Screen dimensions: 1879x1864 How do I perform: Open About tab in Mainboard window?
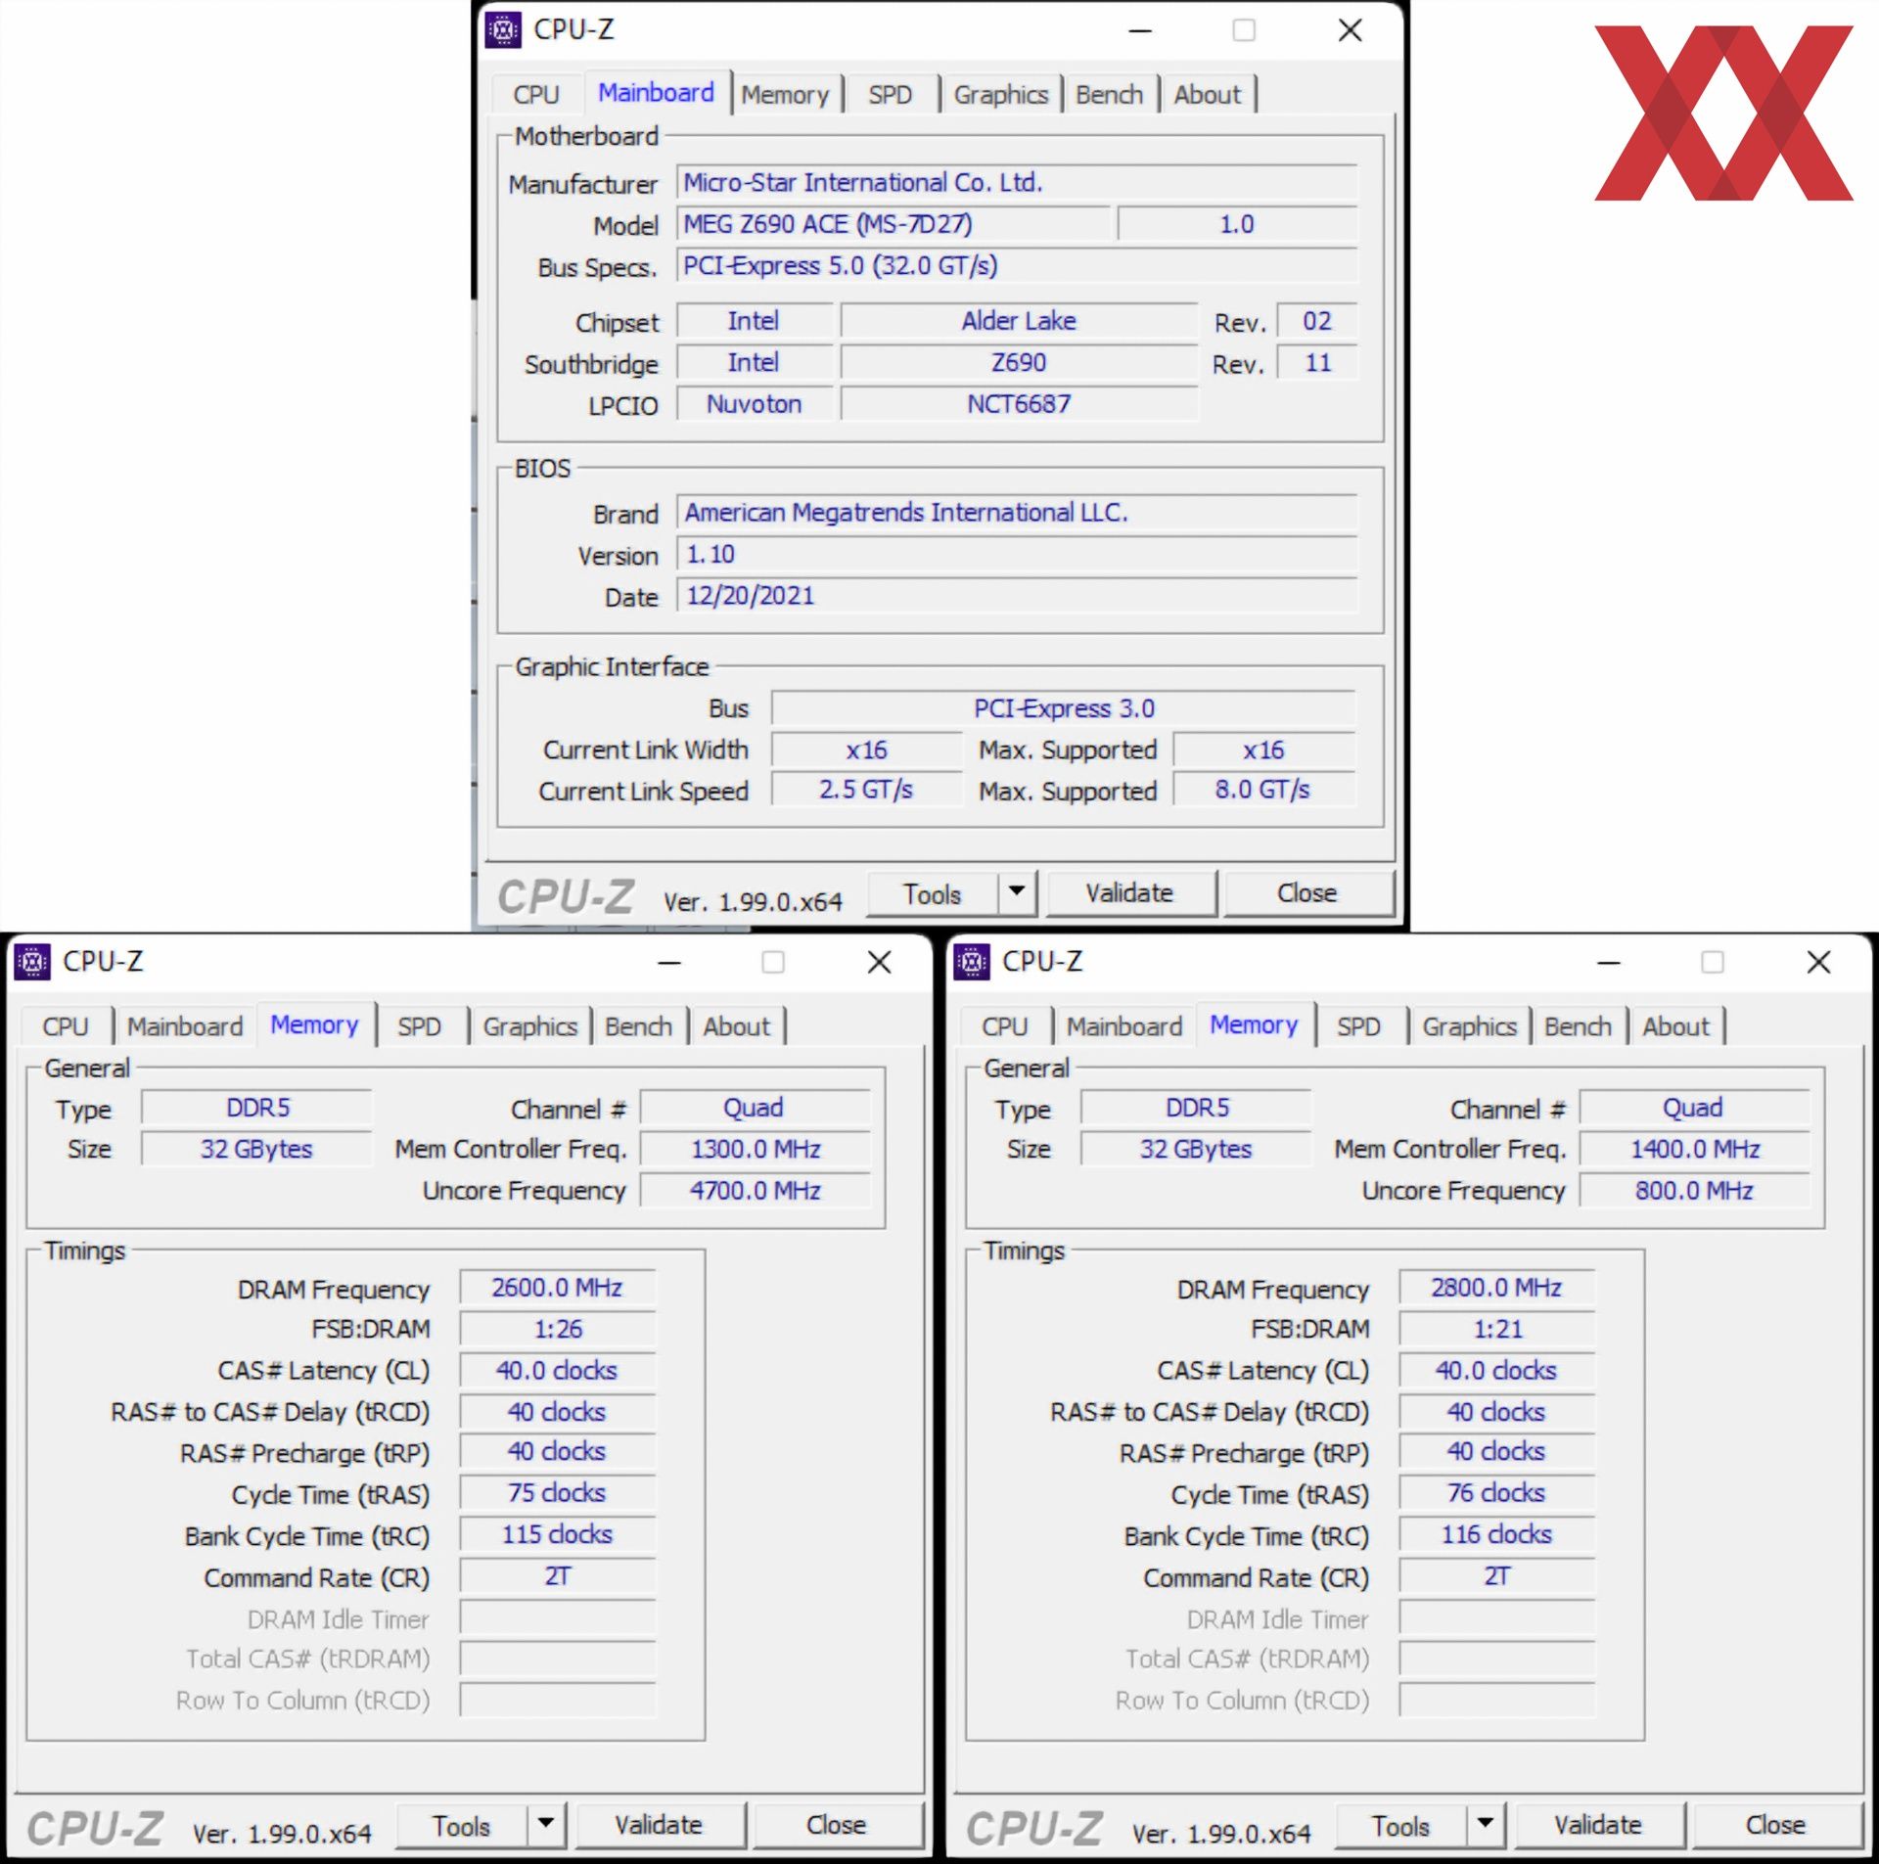[x=1208, y=95]
